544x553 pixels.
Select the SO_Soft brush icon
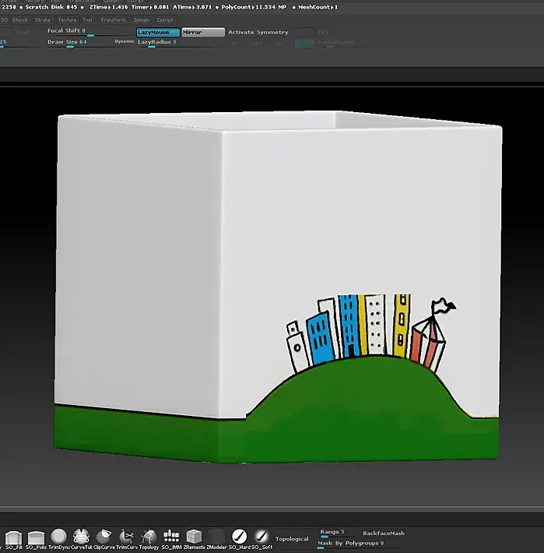coord(261,537)
